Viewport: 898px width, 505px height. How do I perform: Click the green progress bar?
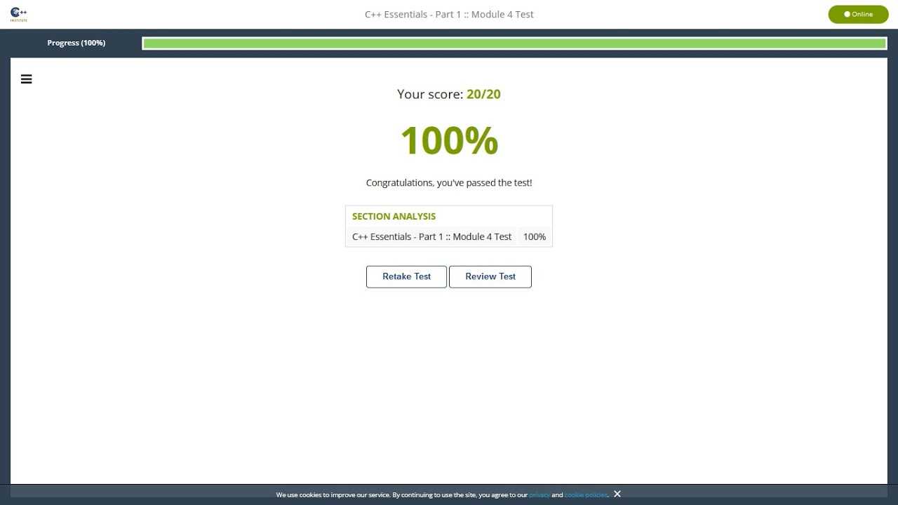point(514,43)
